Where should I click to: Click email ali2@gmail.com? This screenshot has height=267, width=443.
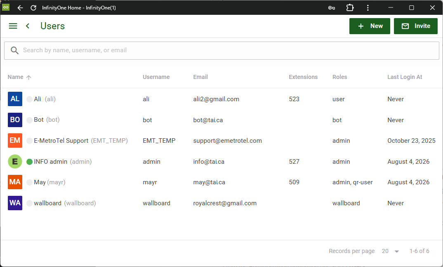[216, 99]
